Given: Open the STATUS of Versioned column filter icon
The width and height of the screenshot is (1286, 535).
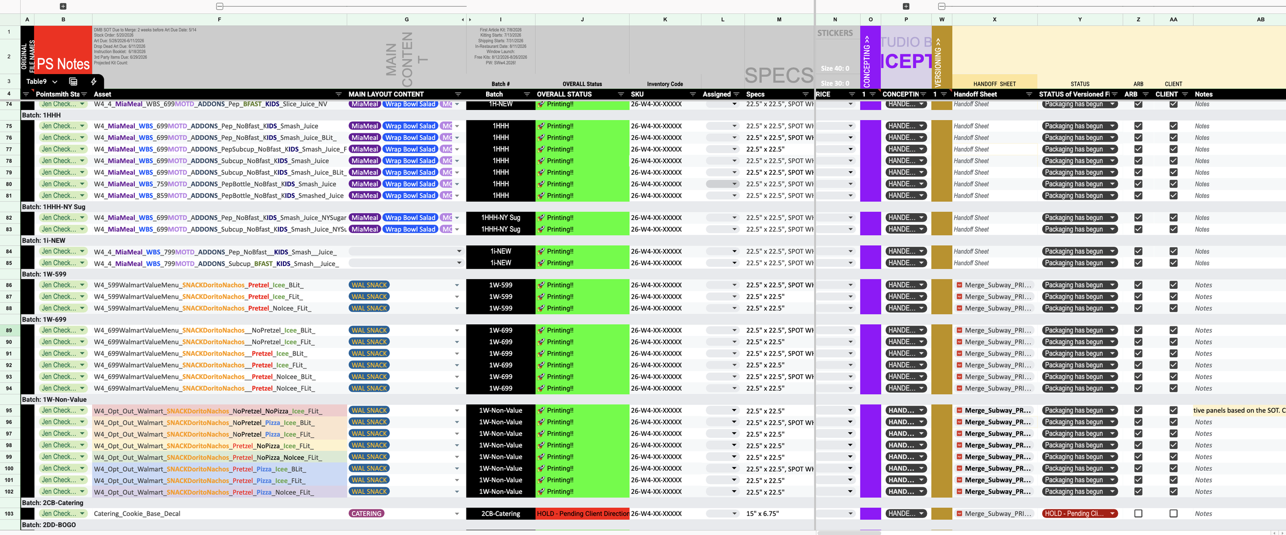Looking at the screenshot, I should (x=1115, y=94).
